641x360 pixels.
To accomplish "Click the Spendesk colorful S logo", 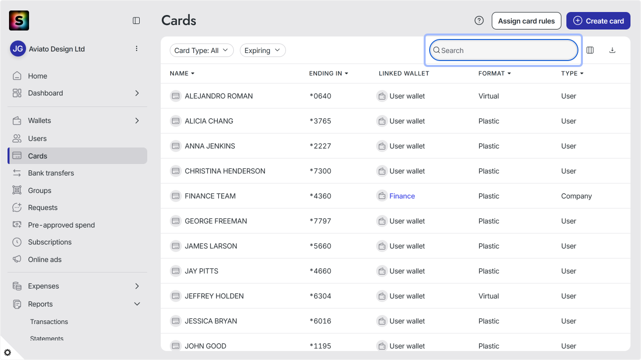I will tap(19, 20).
